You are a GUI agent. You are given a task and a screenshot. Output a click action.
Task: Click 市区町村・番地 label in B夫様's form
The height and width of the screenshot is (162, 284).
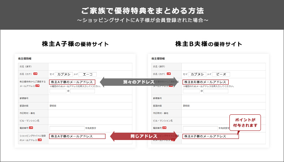pyautogui.click(x=161, y=113)
